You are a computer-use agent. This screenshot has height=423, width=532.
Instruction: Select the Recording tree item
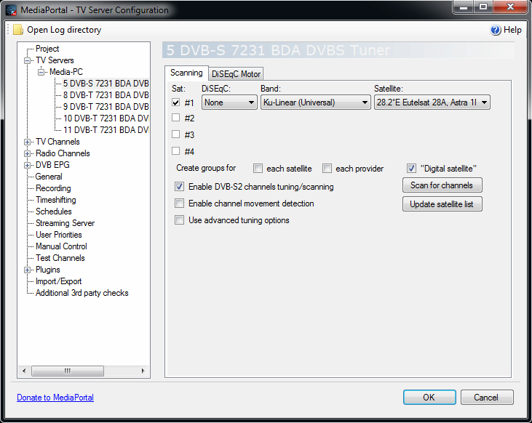click(53, 188)
